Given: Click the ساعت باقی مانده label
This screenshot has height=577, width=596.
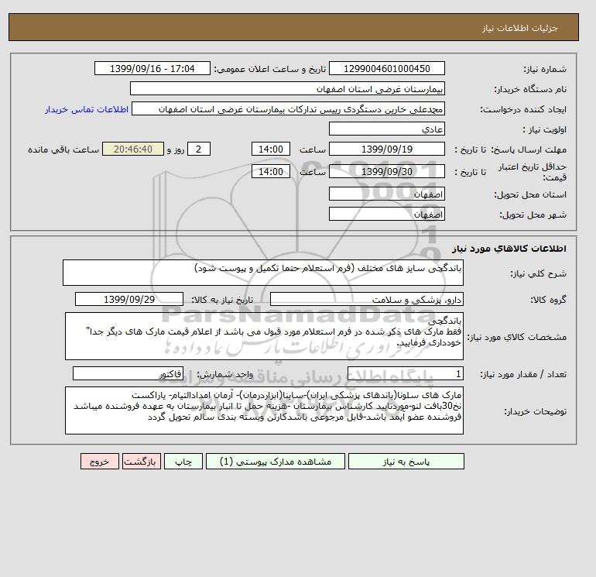Looking at the screenshot, I should click(63, 149).
